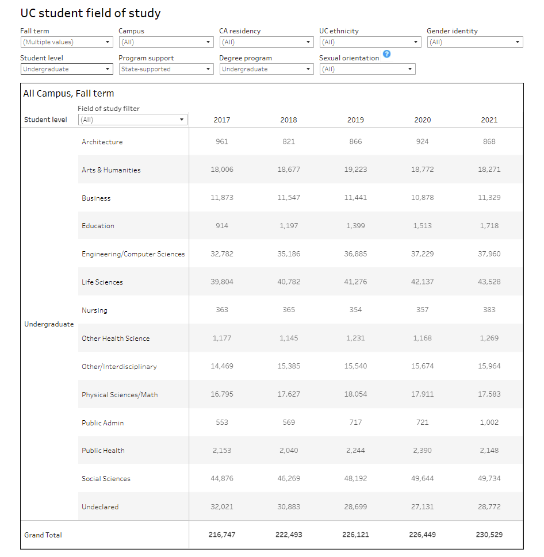Expand the Sexual orientation dropdown
This screenshot has height=557, width=544.
point(367,69)
